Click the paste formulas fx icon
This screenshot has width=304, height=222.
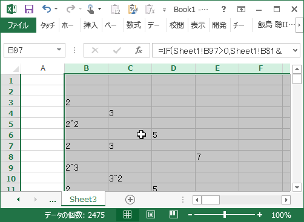[150, 10]
